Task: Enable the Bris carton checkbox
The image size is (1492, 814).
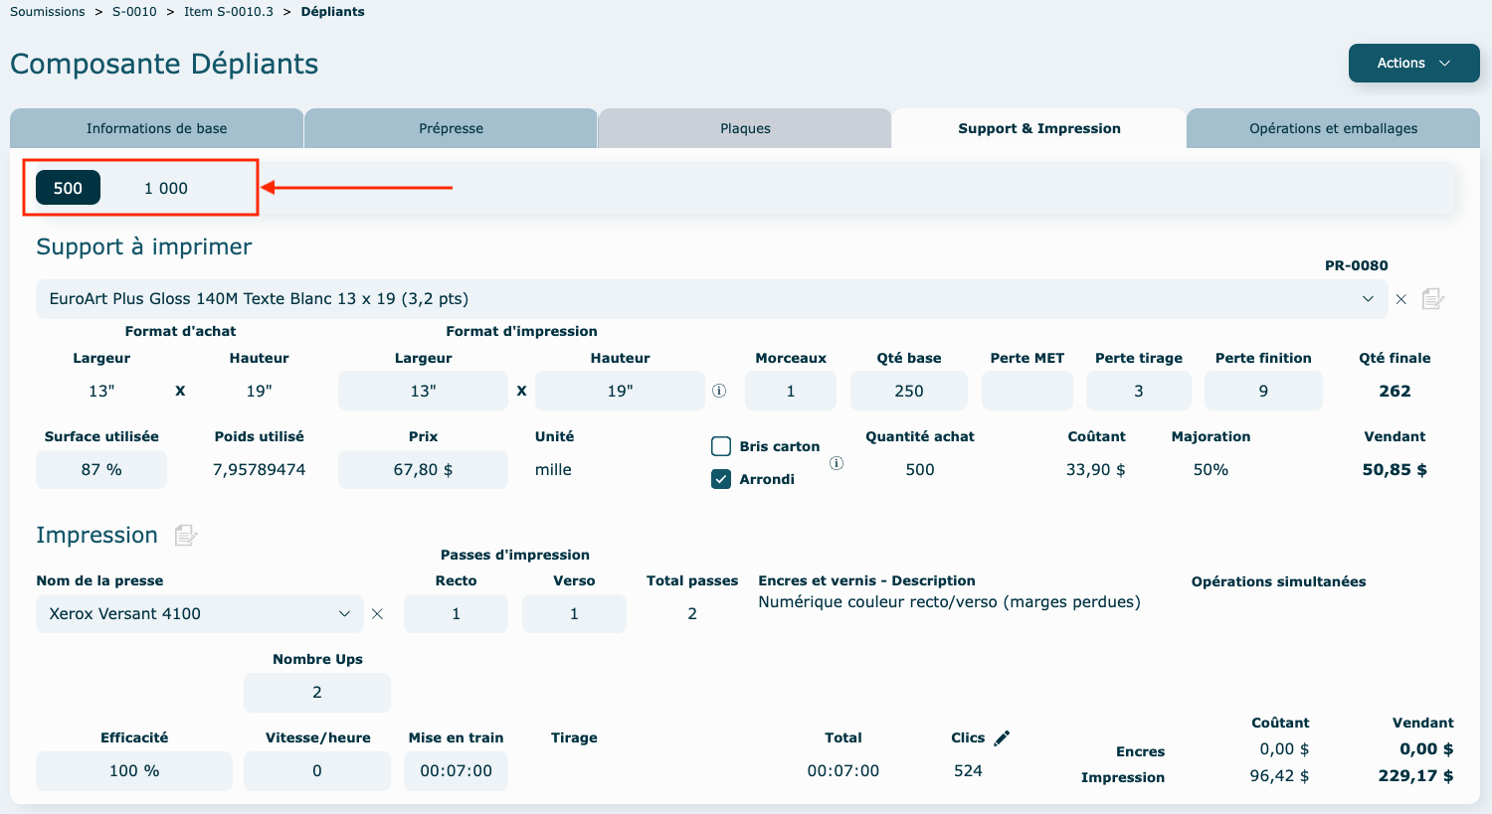Action: (721, 446)
